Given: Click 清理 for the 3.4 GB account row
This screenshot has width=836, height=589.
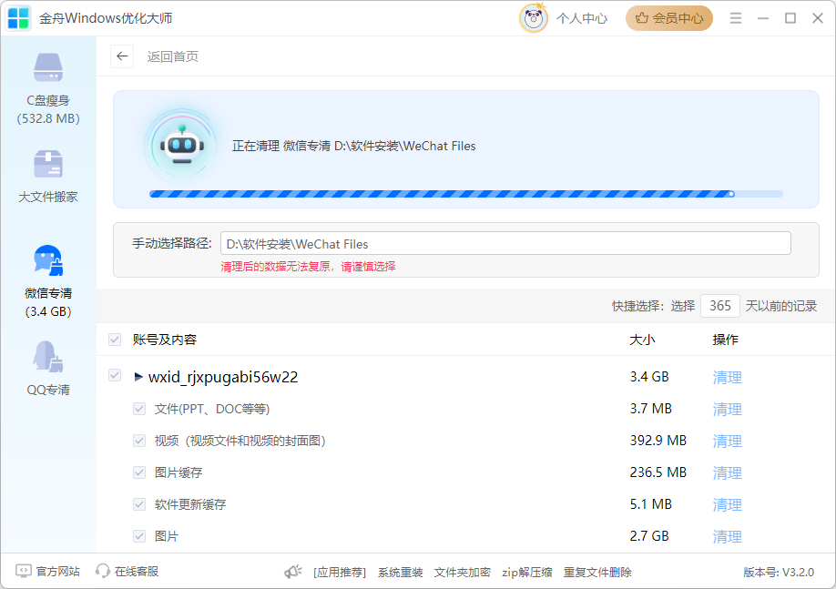Looking at the screenshot, I should (728, 378).
